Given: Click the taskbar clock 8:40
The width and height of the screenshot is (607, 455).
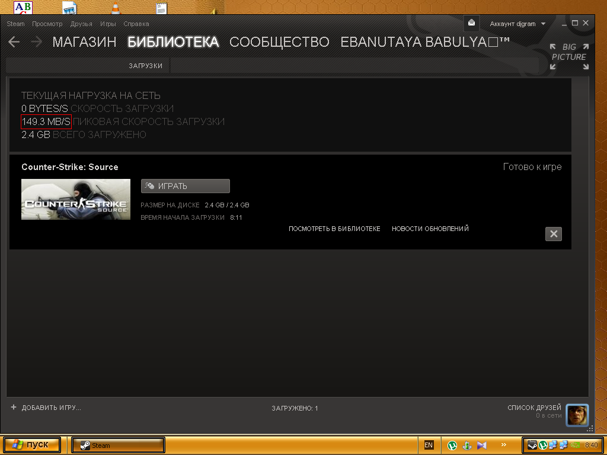Looking at the screenshot, I should (591, 445).
